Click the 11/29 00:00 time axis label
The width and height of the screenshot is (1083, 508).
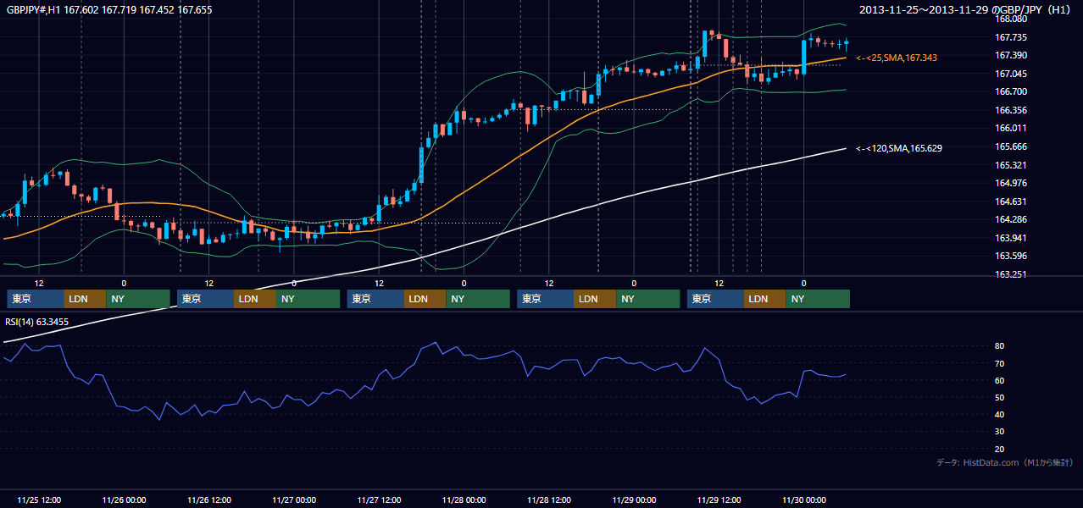click(634, 500)
